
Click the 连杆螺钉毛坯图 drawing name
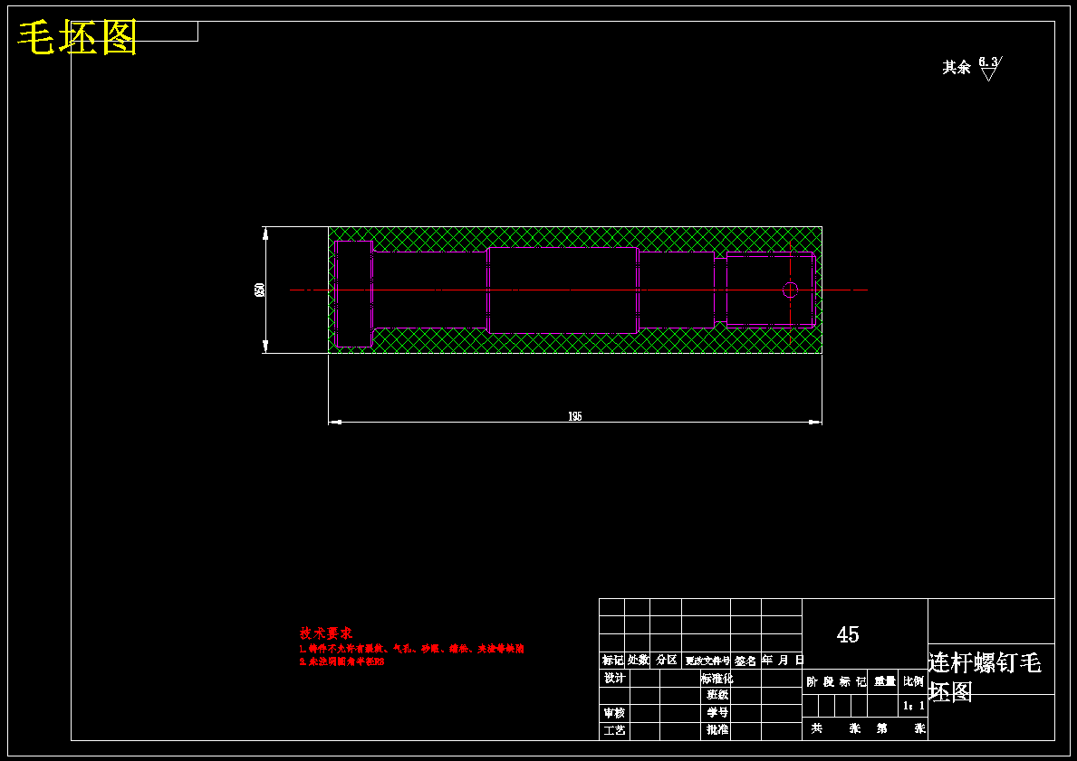point(985,677)
